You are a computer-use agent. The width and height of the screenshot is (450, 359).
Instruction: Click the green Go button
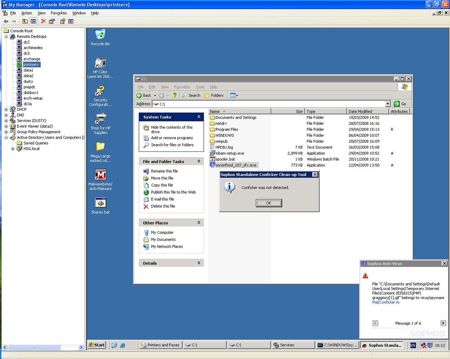click(400, 104)
